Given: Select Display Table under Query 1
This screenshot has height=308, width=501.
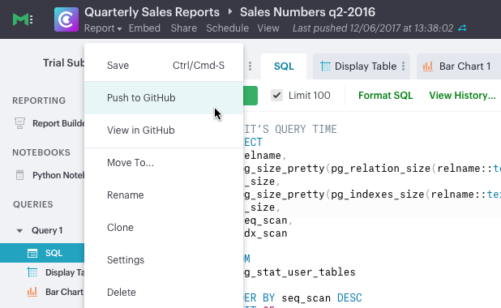Looking at the screenshot, I should (65, 272).
